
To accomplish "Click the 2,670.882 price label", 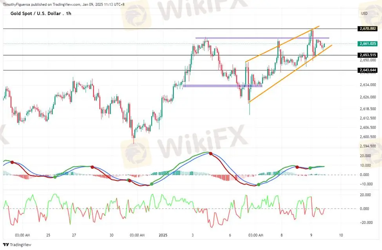I will point(368,29).
